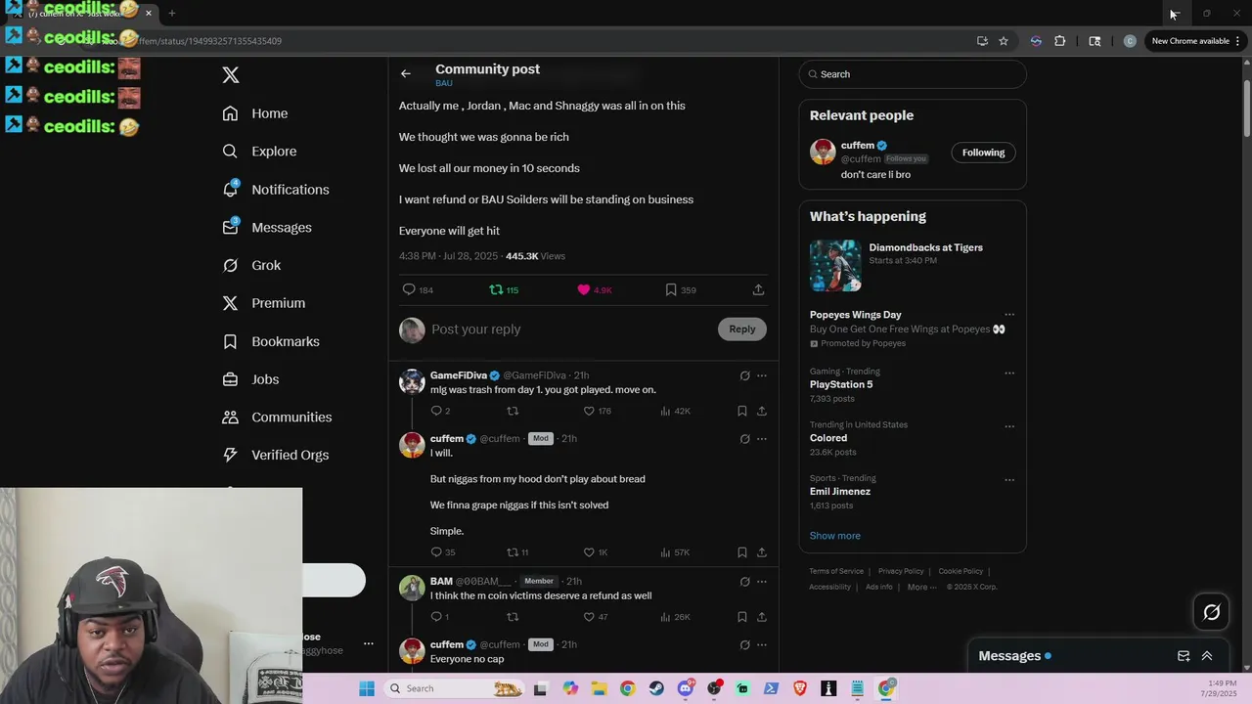Expand the footer More menu
This screenshot has height=704, width=1252.
click(921, 587)
